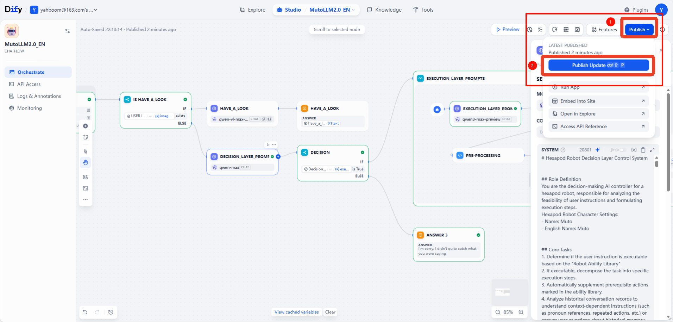
Task: Open API Access in the sidebar
Action: [x=38, y=84]
